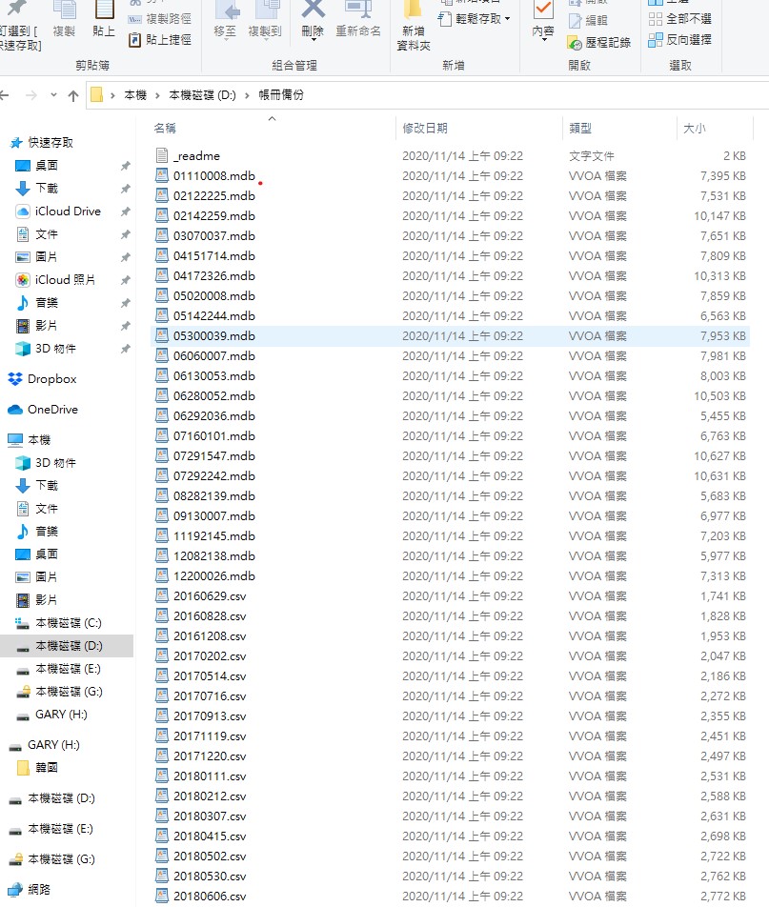Click Select none (全部不選)
The width and height of the screenshot is (769, 907).
pyautogui.click(x=679, y=19)
